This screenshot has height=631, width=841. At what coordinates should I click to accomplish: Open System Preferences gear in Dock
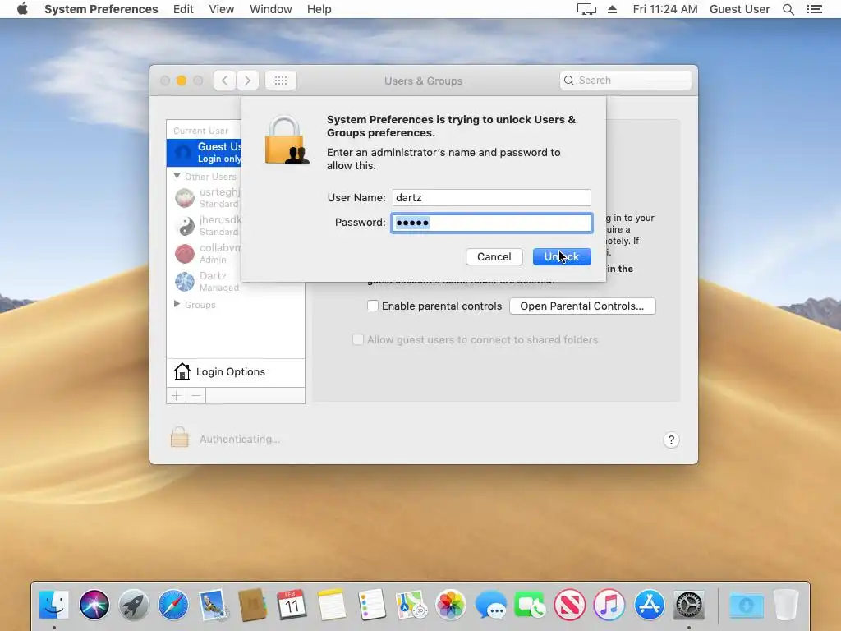tap(689, 605)
